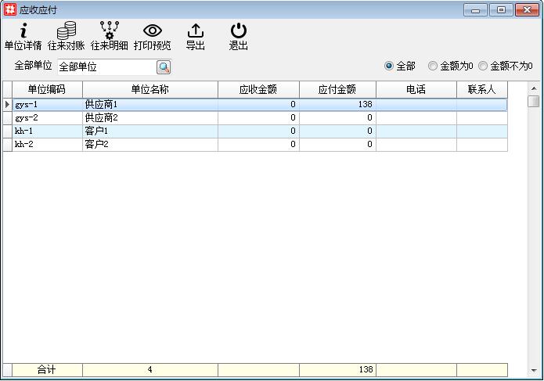Click the 单位名称 column header
This screenshot has height=381, width=544.
[x=150, y=90]
